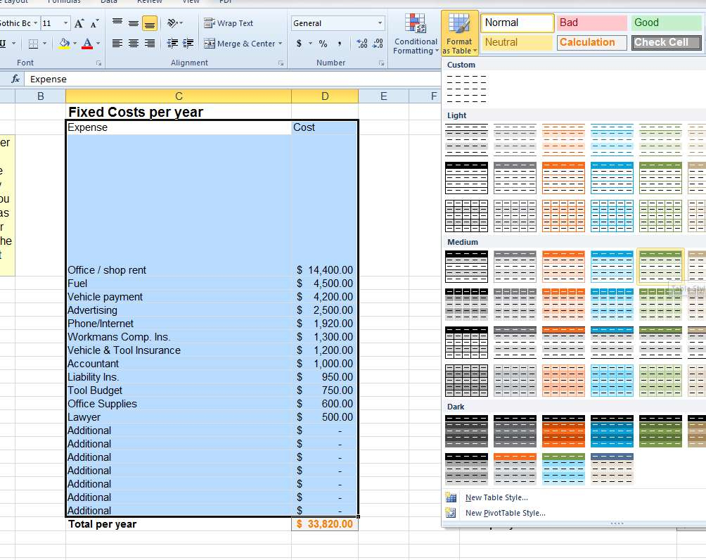Toggle the Fill Color highlight
Viewport: 706px width, 560px height.
point(63,44)
